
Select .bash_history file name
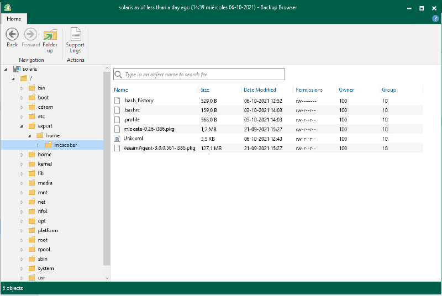(x=139, y=101)
